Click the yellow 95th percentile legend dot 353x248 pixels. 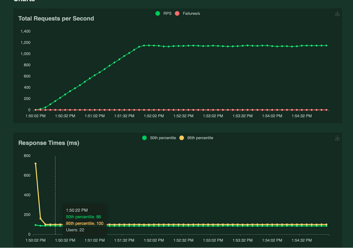[x=181, y=138]
